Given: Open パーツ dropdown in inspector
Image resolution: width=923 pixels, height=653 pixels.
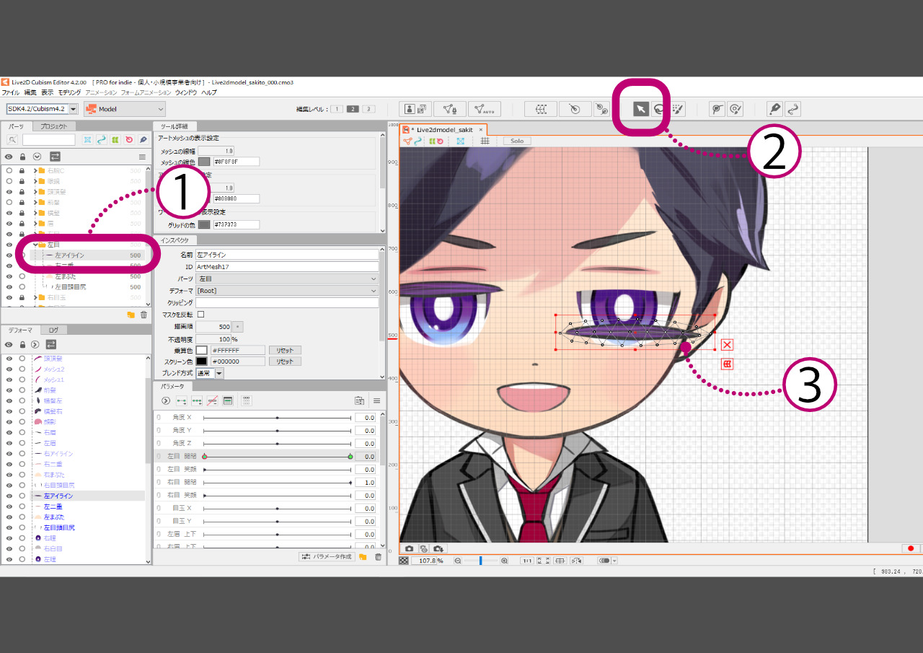Looking at the screenshot, I should tap(287, 279).
